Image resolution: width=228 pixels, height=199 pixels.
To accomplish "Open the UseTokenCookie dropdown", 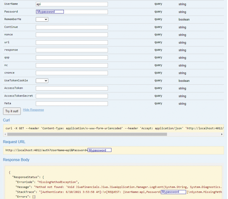I will pyautogui.click(x=42, y=81).
